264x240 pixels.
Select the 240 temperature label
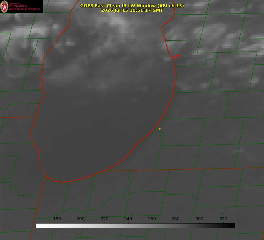(x=128, y=219)
